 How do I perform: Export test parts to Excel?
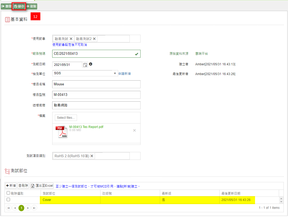[42, 186]
